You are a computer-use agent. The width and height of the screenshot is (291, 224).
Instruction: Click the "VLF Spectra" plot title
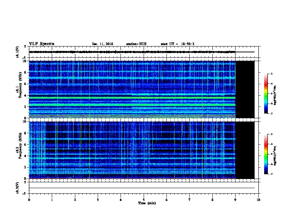coord(42,44)
